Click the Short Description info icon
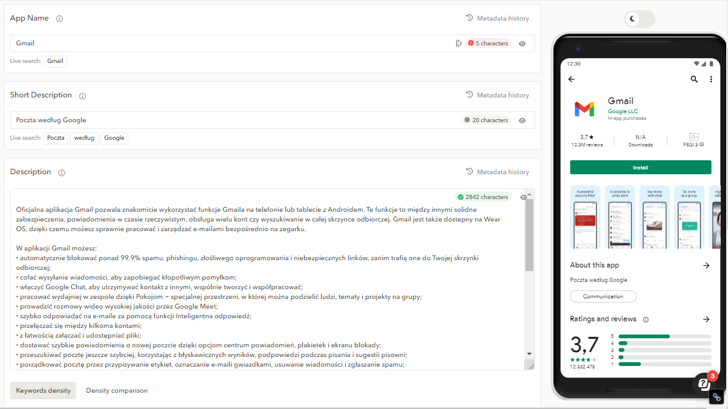 coord(83,96)
